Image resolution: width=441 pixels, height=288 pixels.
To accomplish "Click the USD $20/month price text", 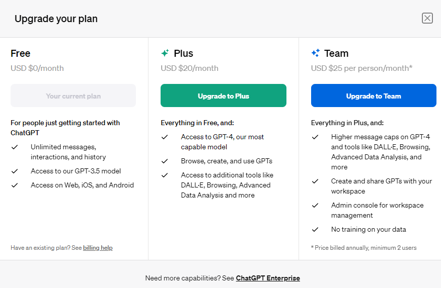I will (x=189, y=68).
